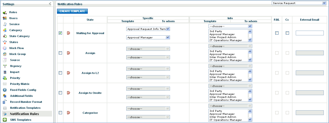Open the Approval Manager recipient dropdown
Image resolution: width=329 pixels, height=123 pixels.
148,37
